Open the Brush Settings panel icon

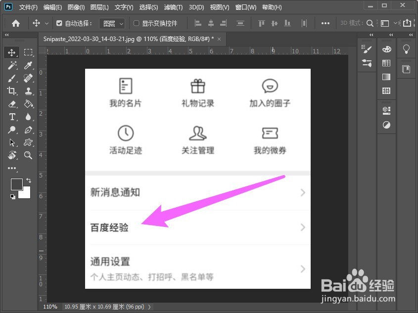point(367,49)
